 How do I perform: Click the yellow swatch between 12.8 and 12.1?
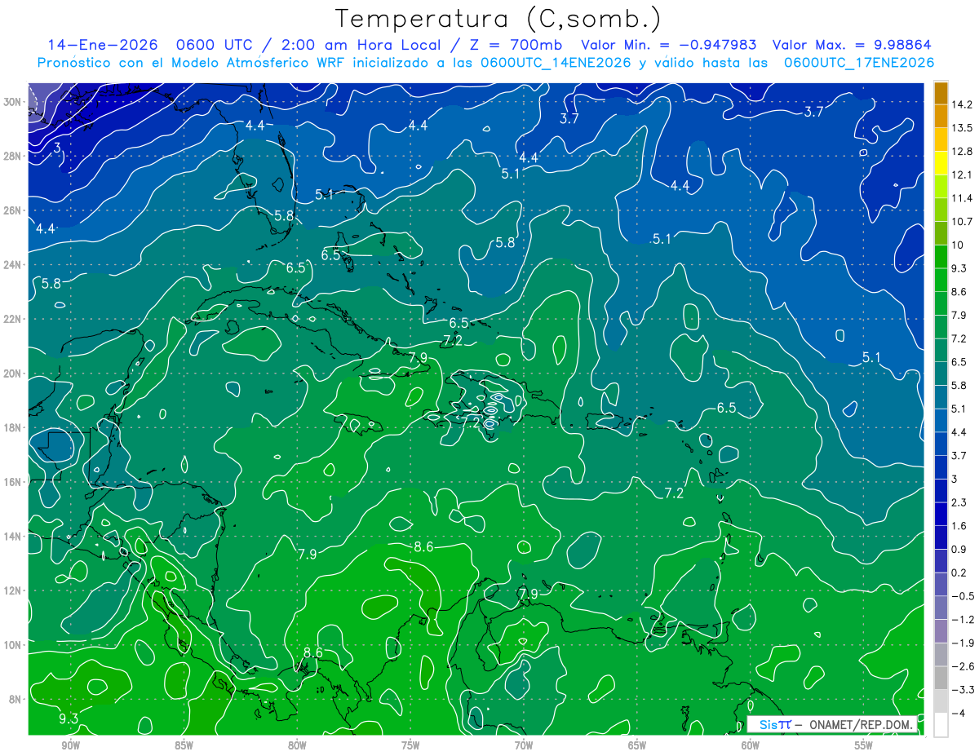click(x=941, y=163)
